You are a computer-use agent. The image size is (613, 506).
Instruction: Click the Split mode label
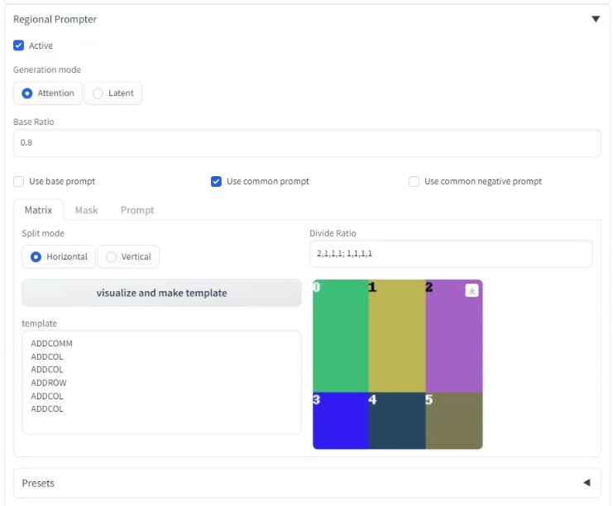tap(43, 233)
